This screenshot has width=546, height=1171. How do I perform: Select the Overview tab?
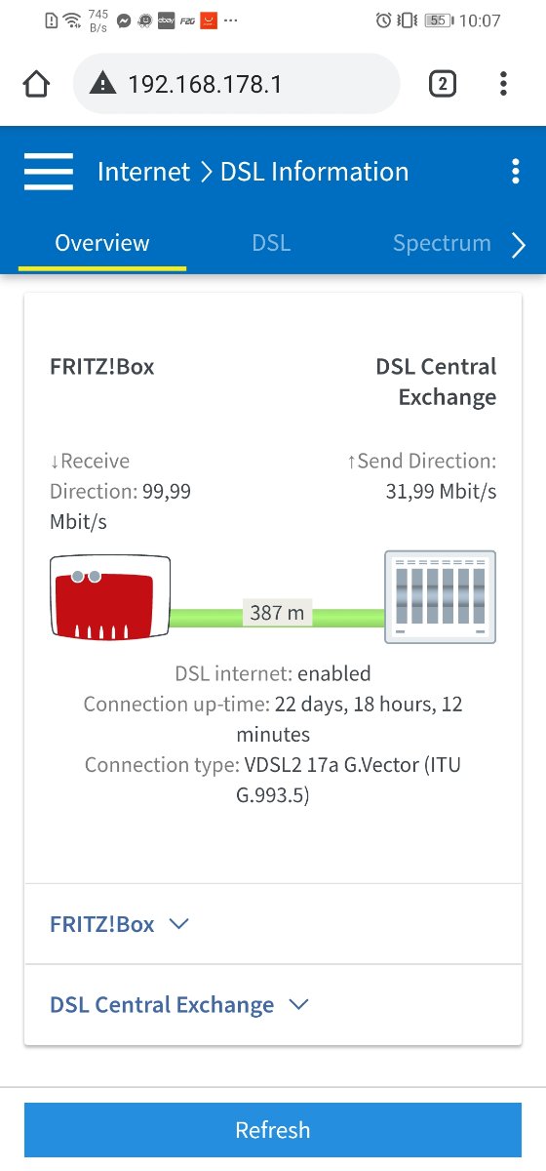[x=102, y=243]
